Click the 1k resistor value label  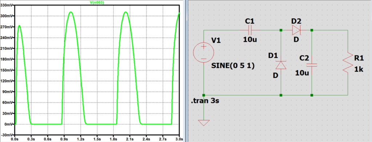pyautogui.click(x=358, y=70)
